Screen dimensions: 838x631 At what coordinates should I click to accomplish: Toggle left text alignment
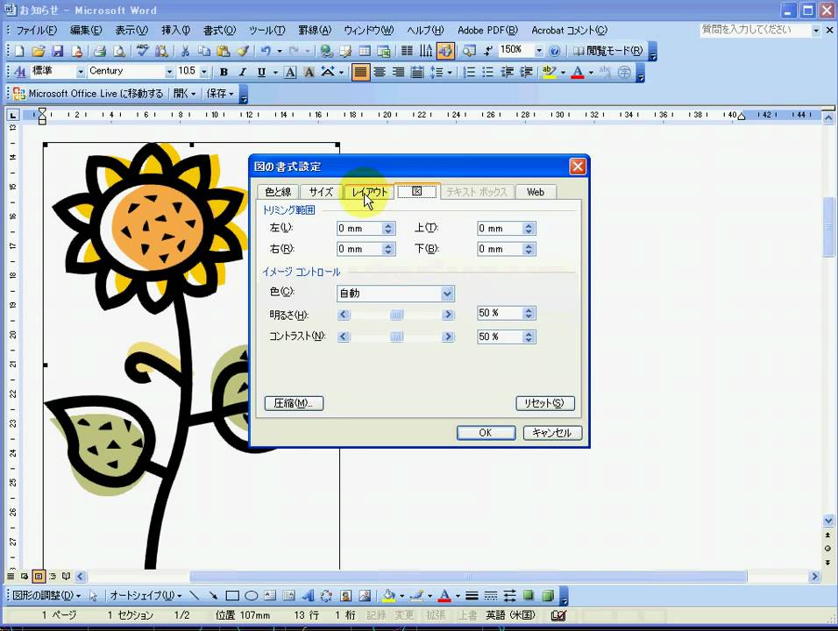(360, 73)
